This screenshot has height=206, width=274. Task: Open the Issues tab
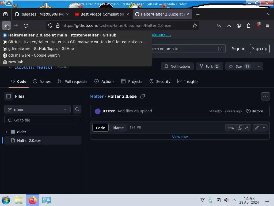pyautogui.click(x=42, y=82)
